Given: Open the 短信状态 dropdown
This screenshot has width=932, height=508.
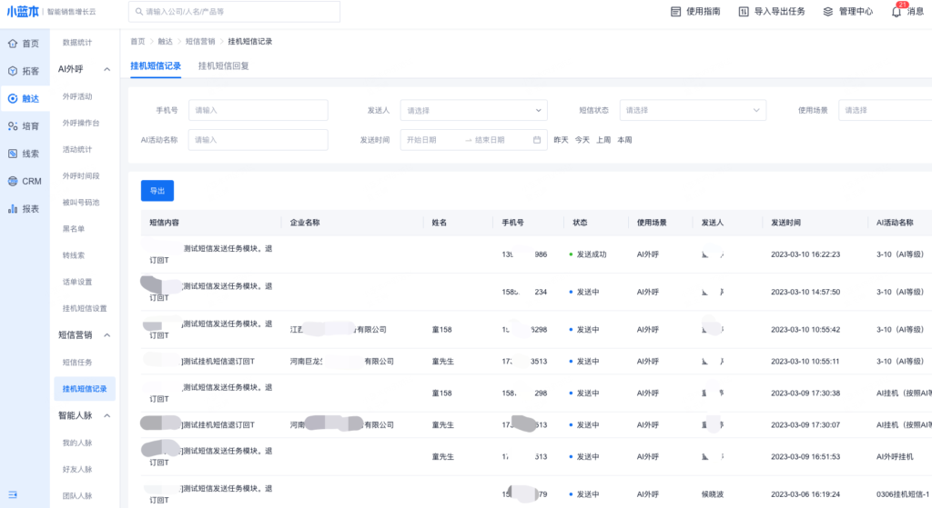Looking at the screenshot, I should (x=692, y=110).
